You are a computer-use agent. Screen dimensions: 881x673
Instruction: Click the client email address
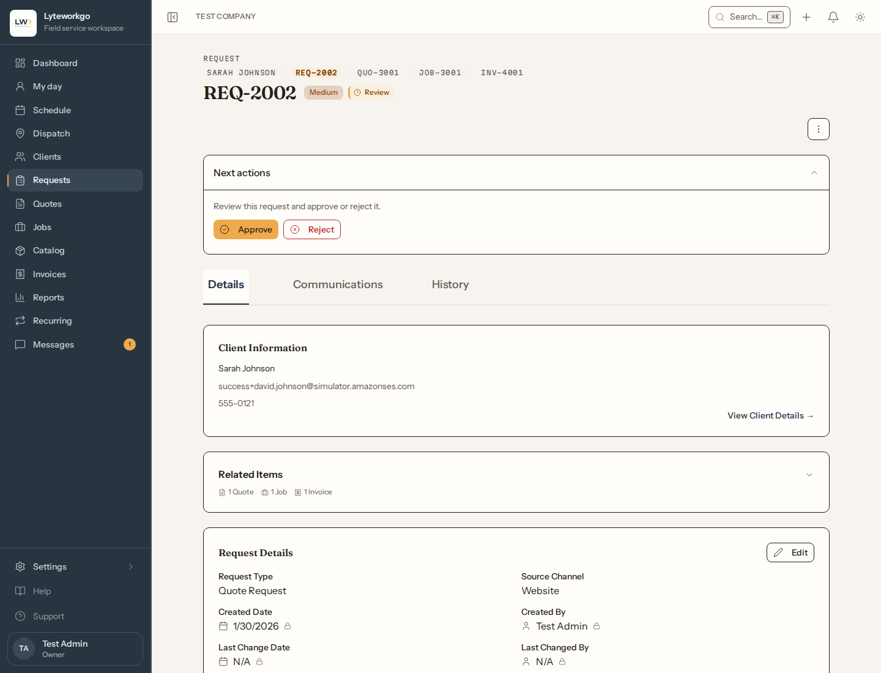(x=316, y=386)
